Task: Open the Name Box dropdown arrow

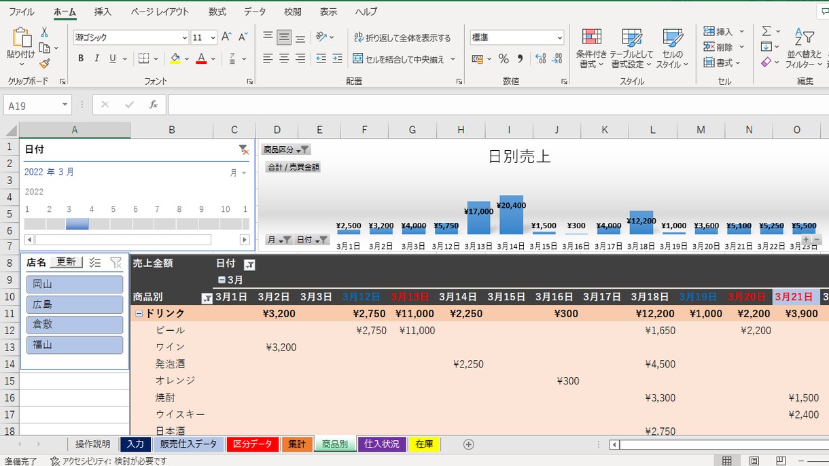Action: point(65,105)
